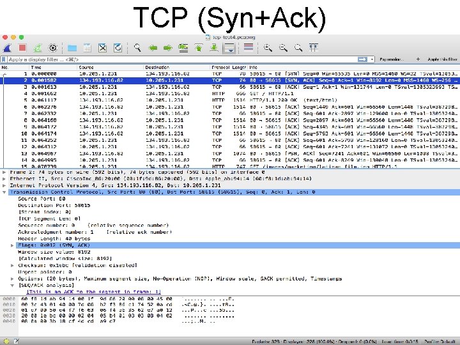Viewport: 460px width, 345px height.
Task: Close the capture file X icon
Action: point(102,48)
